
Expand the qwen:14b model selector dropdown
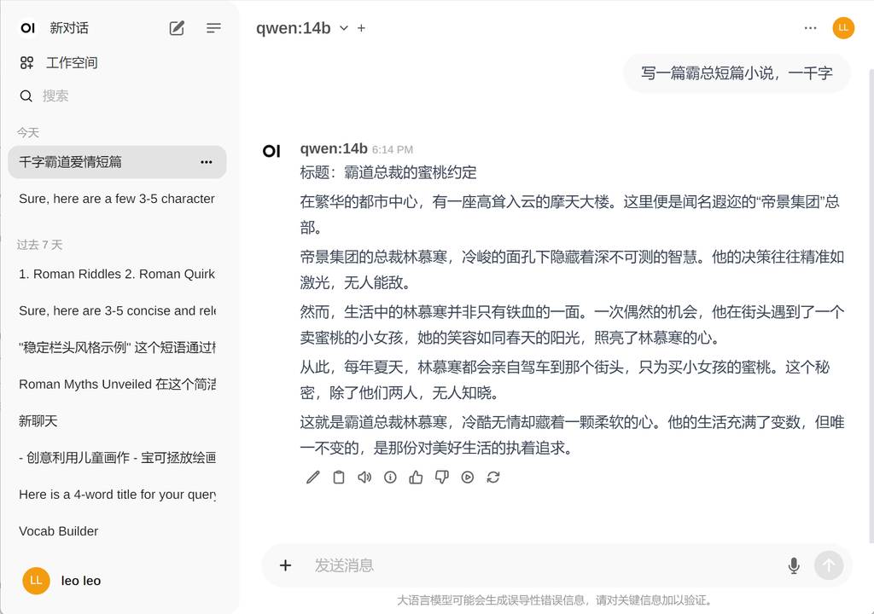point(344,28)
